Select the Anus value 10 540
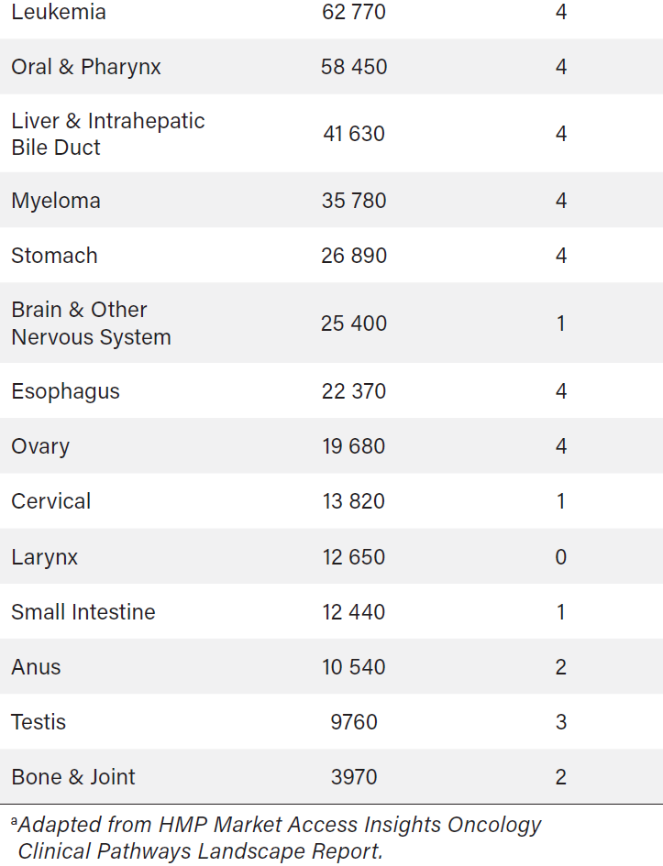The image size is (663, 866). (354, 667)
